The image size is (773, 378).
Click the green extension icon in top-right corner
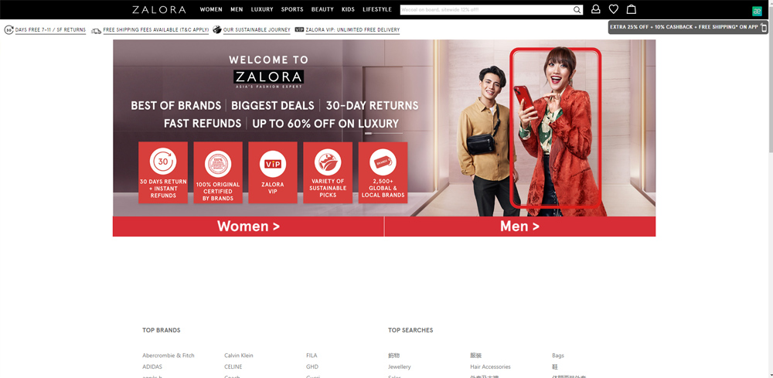point(757,11)
